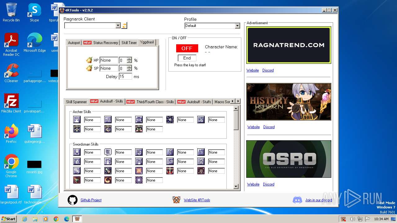The height and width of the screenshot is (223, 397).
Task: Open the WebSite 4RTools link
Action: (x=197, y=200)
